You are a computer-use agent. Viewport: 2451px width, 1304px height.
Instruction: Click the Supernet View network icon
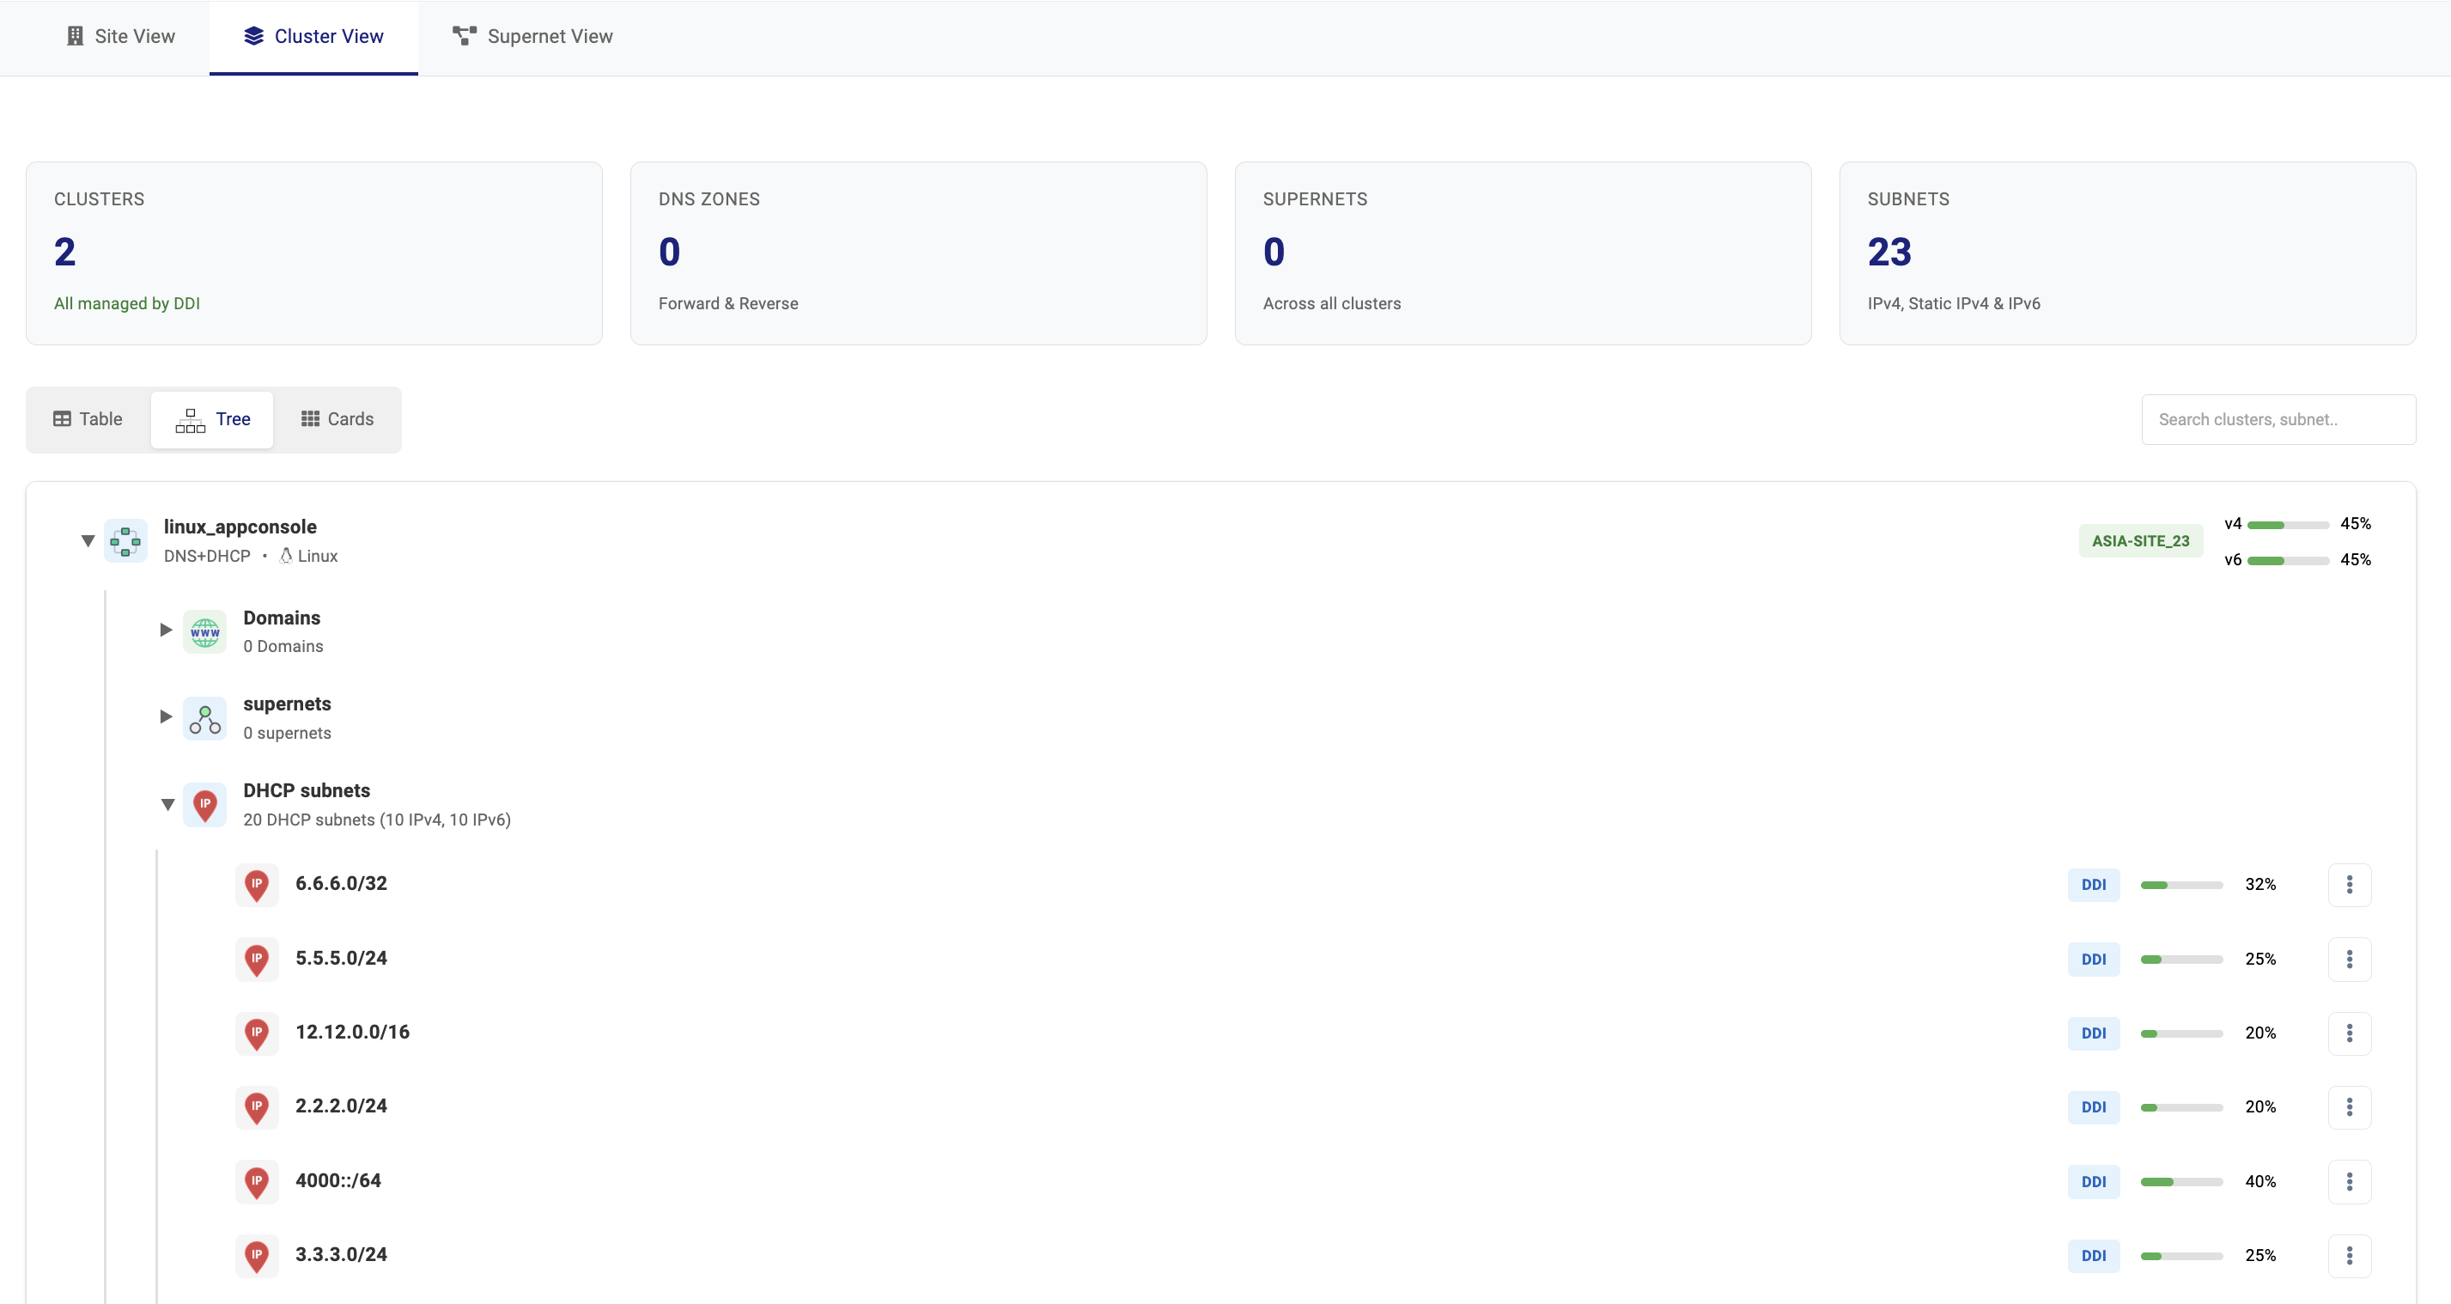click(x=465, y=35)
